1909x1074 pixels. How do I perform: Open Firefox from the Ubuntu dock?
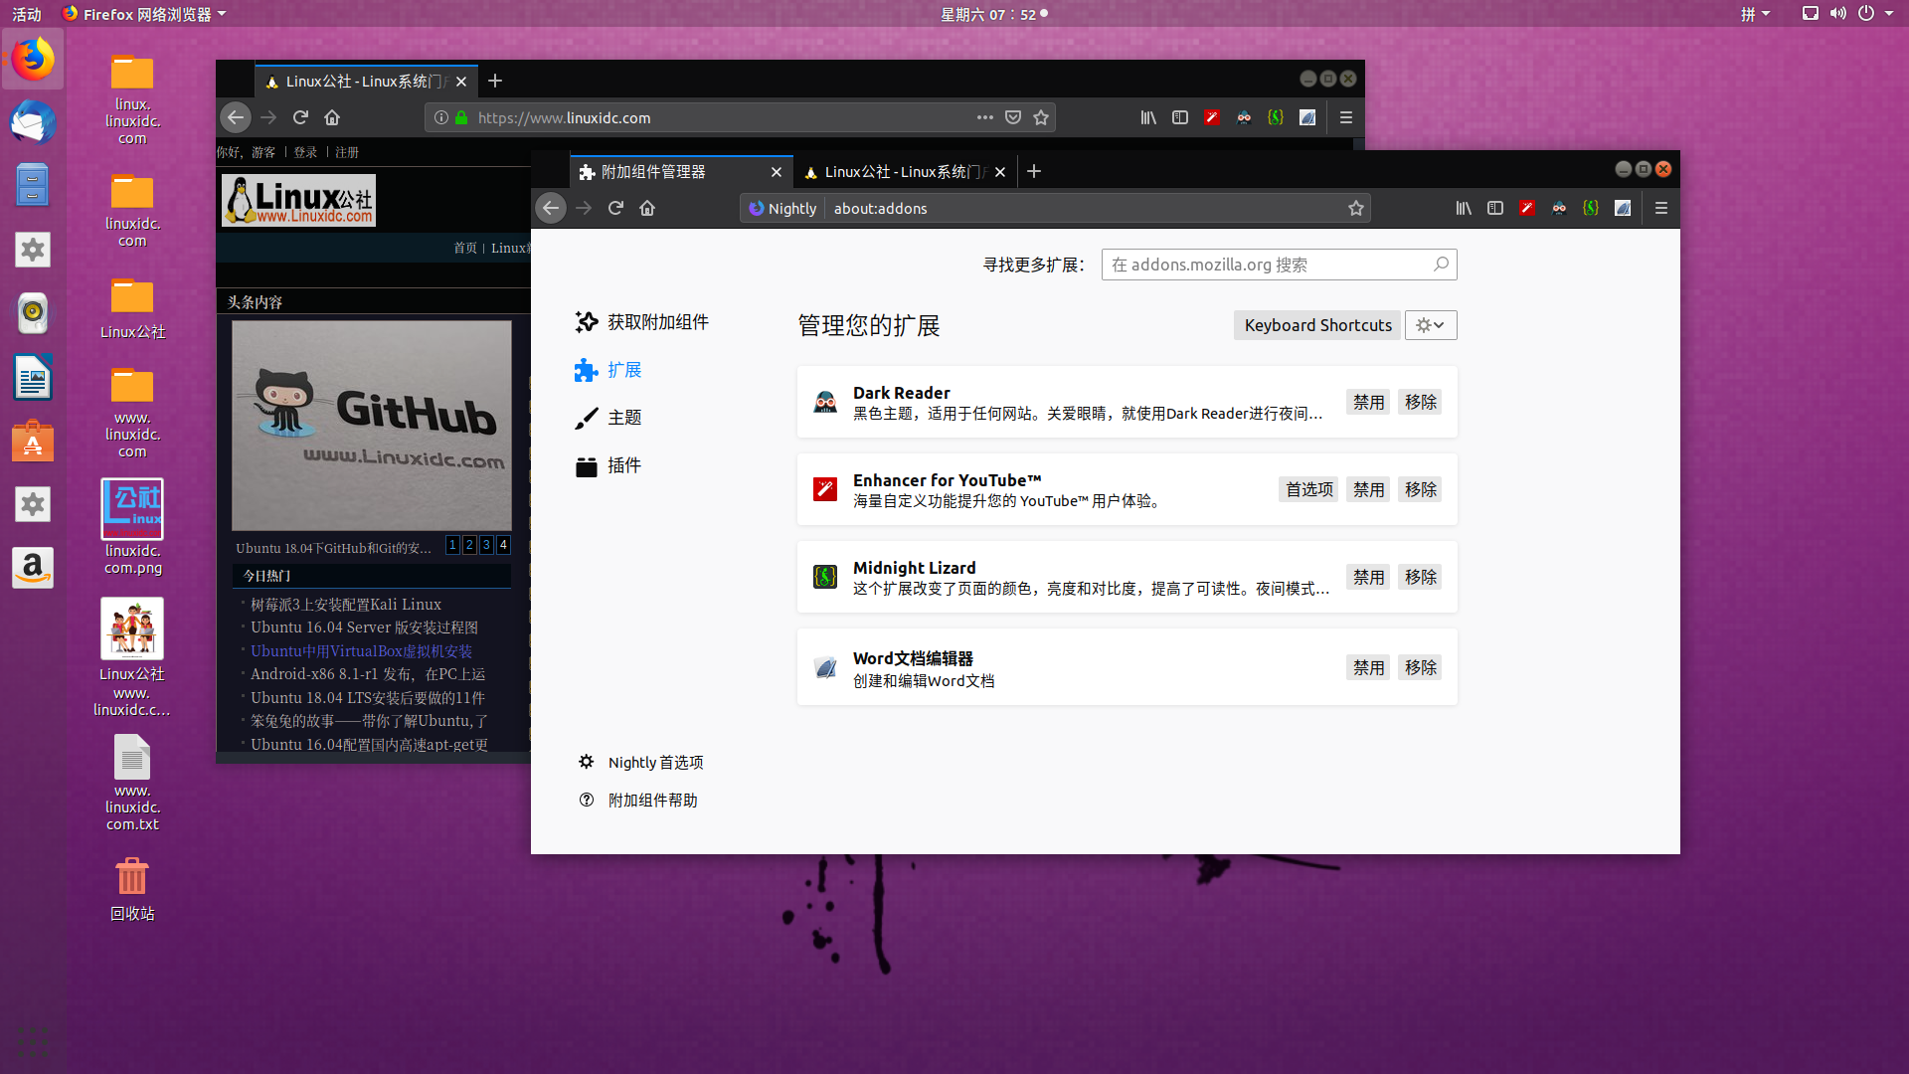pos(33,60)
